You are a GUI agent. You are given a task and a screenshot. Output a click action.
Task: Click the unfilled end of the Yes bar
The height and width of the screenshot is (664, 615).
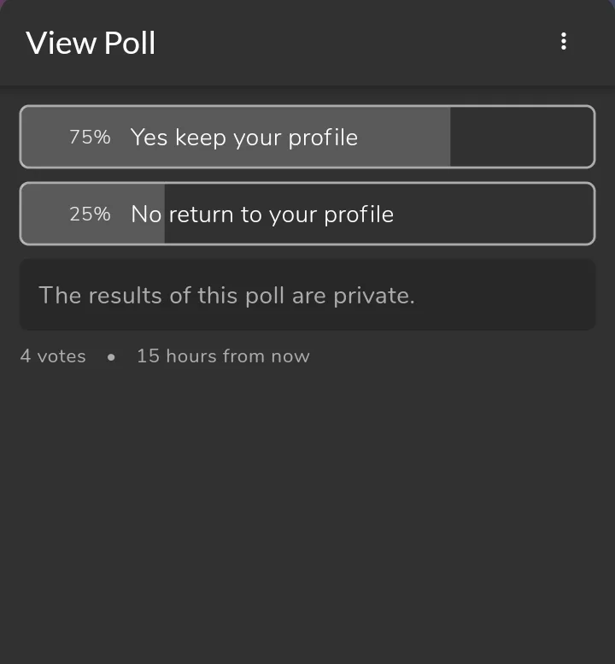click(x=521, y=138)
